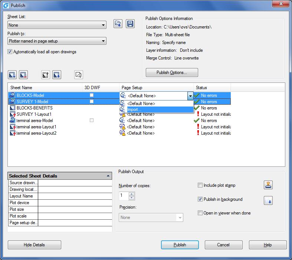This screenshot has height=260, width=292.
Task: Toggle Automatically load all open drawings
Action: click(x=10, y=52)
